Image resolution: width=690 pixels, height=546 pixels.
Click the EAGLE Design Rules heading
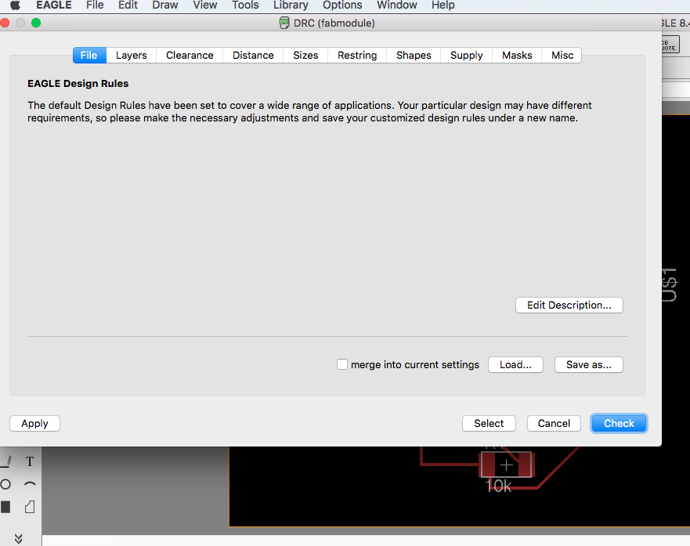pos(78,84)
